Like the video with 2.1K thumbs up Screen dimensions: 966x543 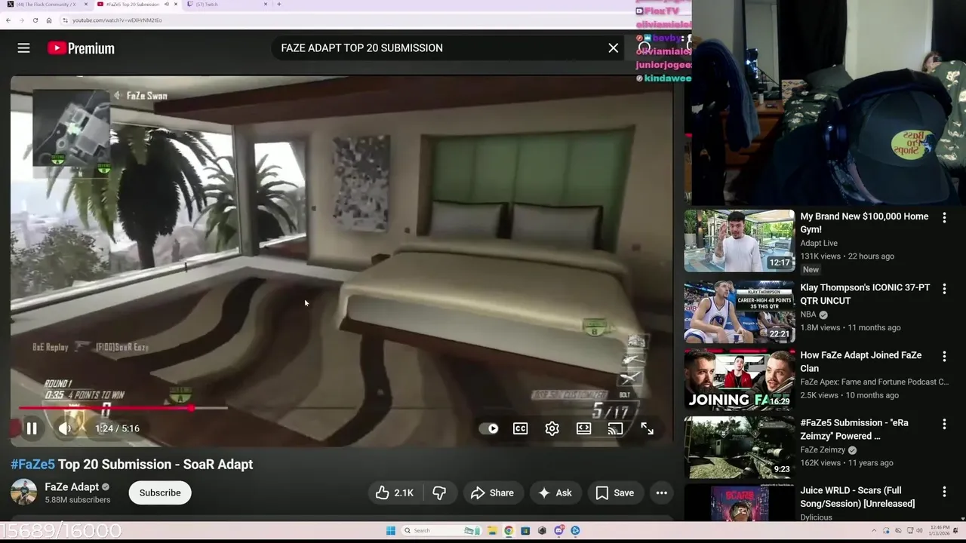[395, 492]
